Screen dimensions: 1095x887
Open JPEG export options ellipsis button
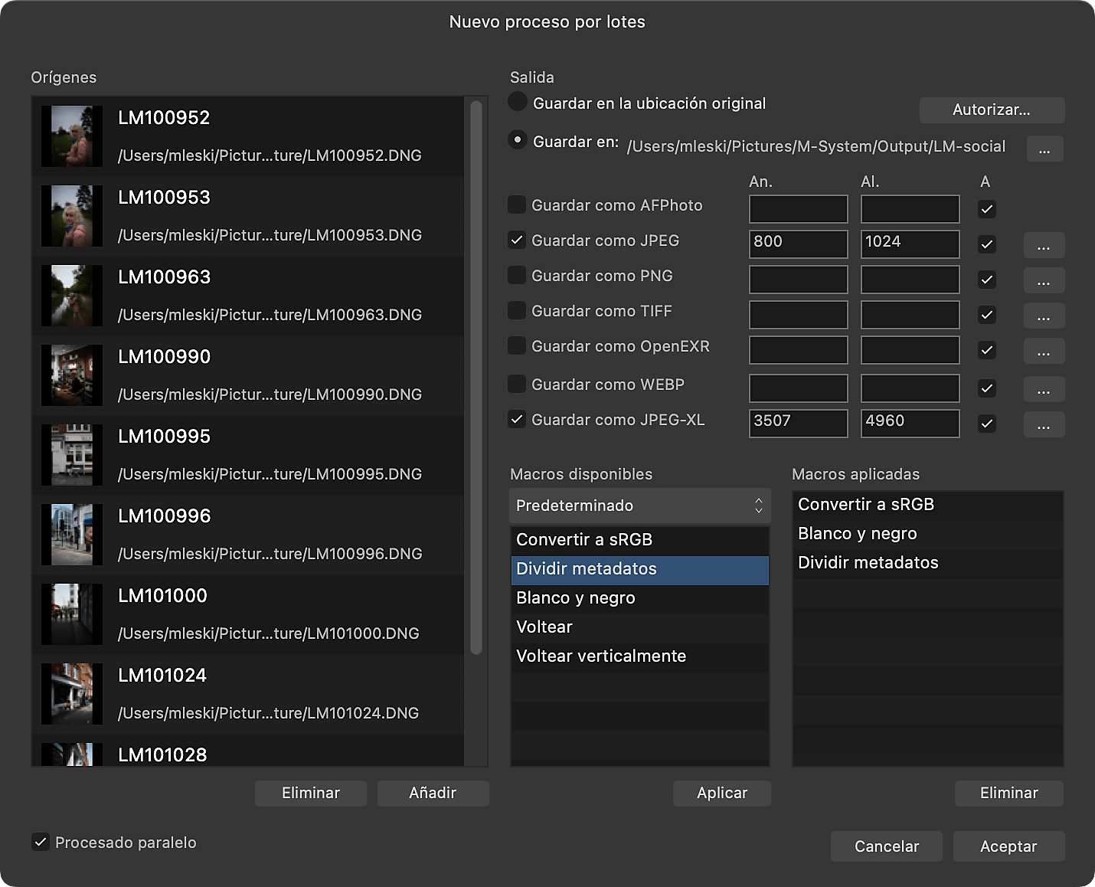click(x=1044, y=245)
